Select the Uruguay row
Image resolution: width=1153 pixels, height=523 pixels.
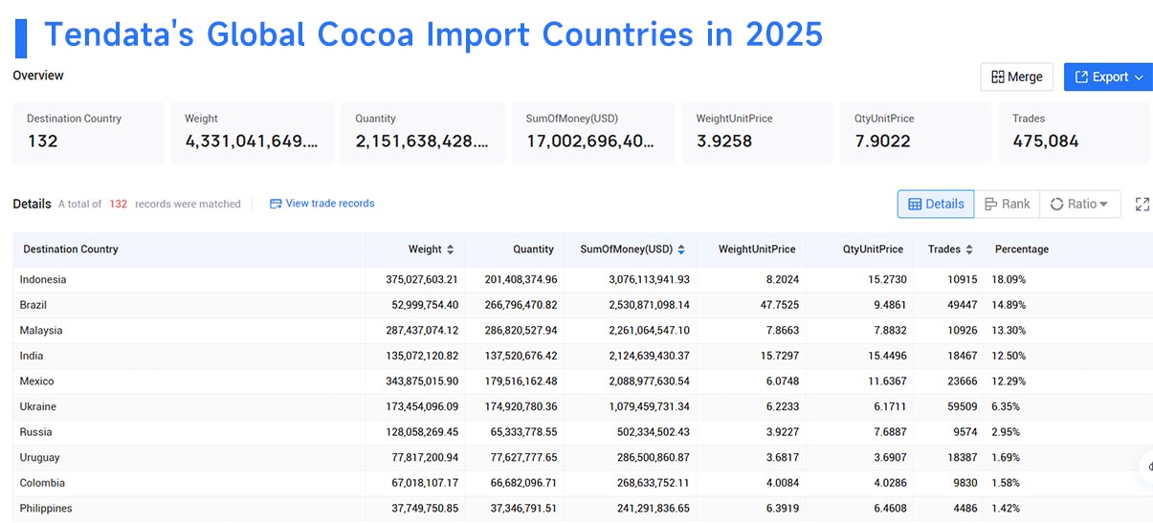click(583, 458)
